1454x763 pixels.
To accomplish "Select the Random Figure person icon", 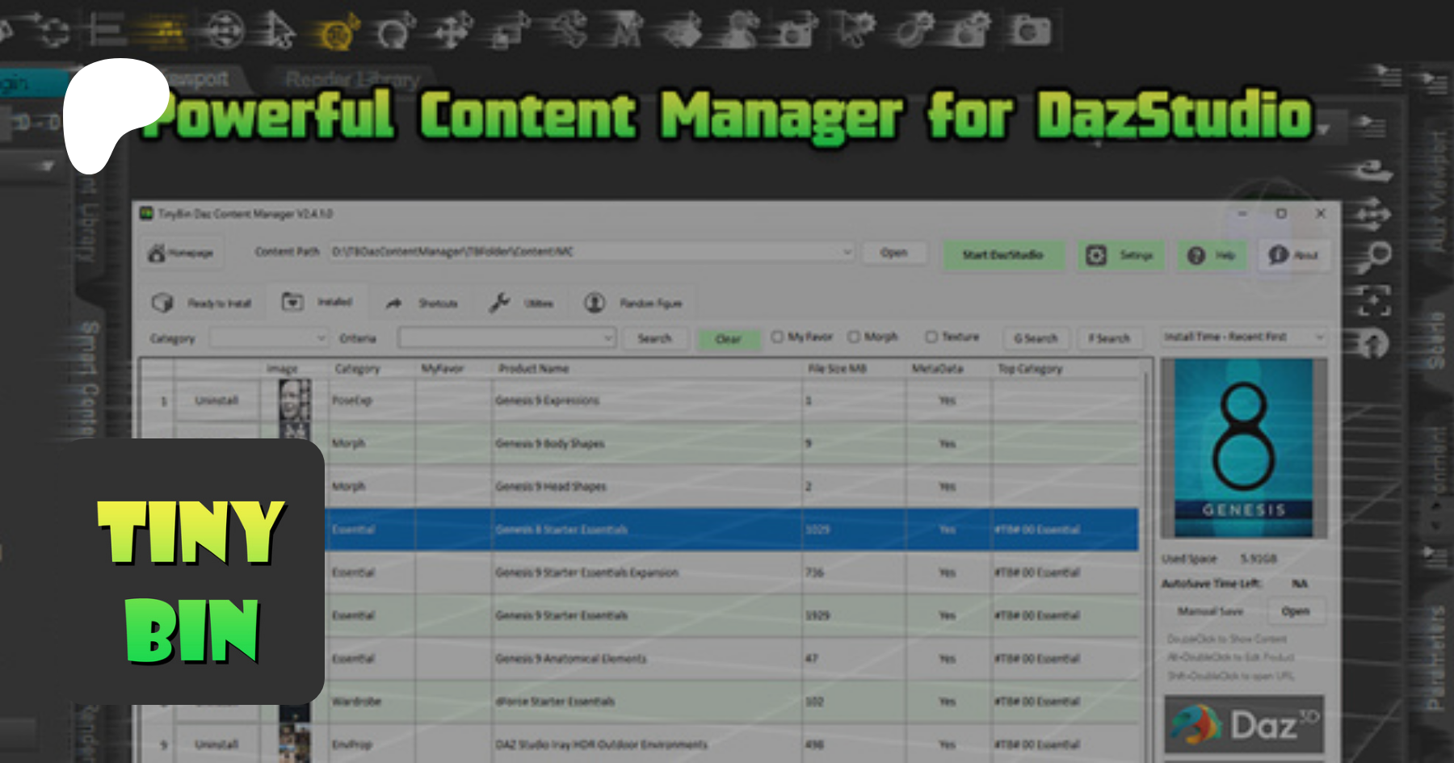I will (x=595, y=303).
